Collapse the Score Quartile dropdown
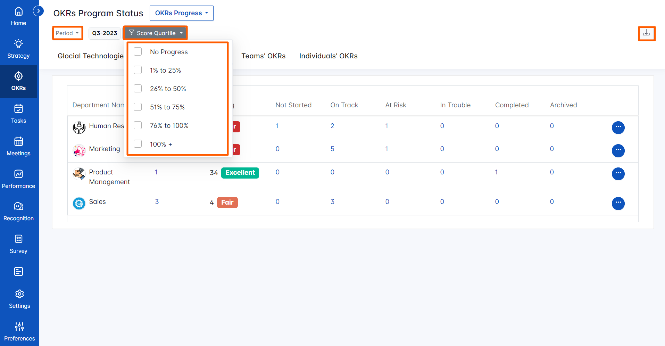Viewport: 665px width, 346px height. (x=155, y=33)
